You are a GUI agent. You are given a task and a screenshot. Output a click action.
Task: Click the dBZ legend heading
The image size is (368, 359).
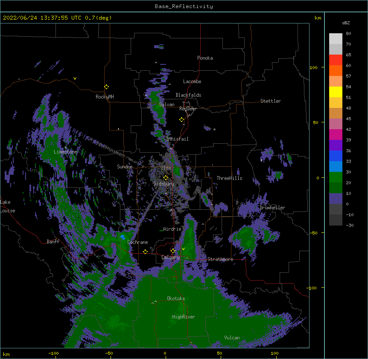coord(346,23)
